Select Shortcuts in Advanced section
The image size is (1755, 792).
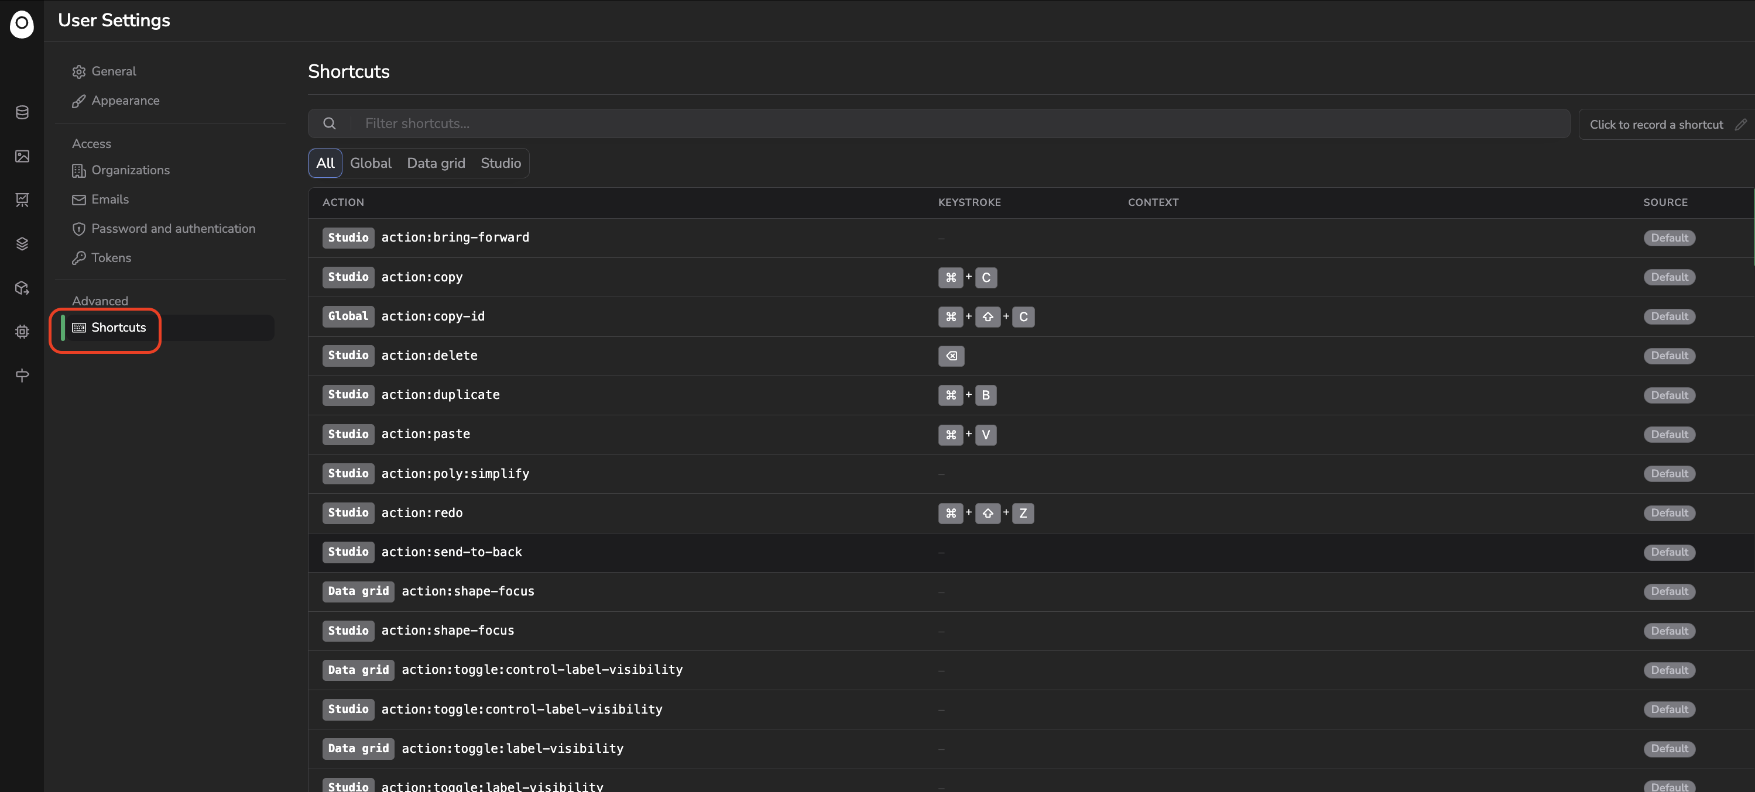(x=167, y=328)
